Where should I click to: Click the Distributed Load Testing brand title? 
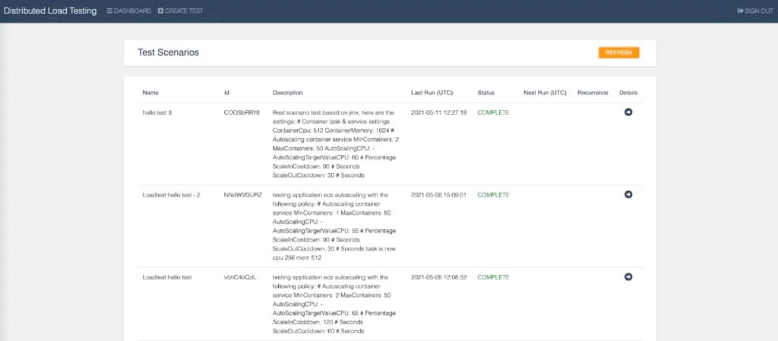[x=50, y=11]
